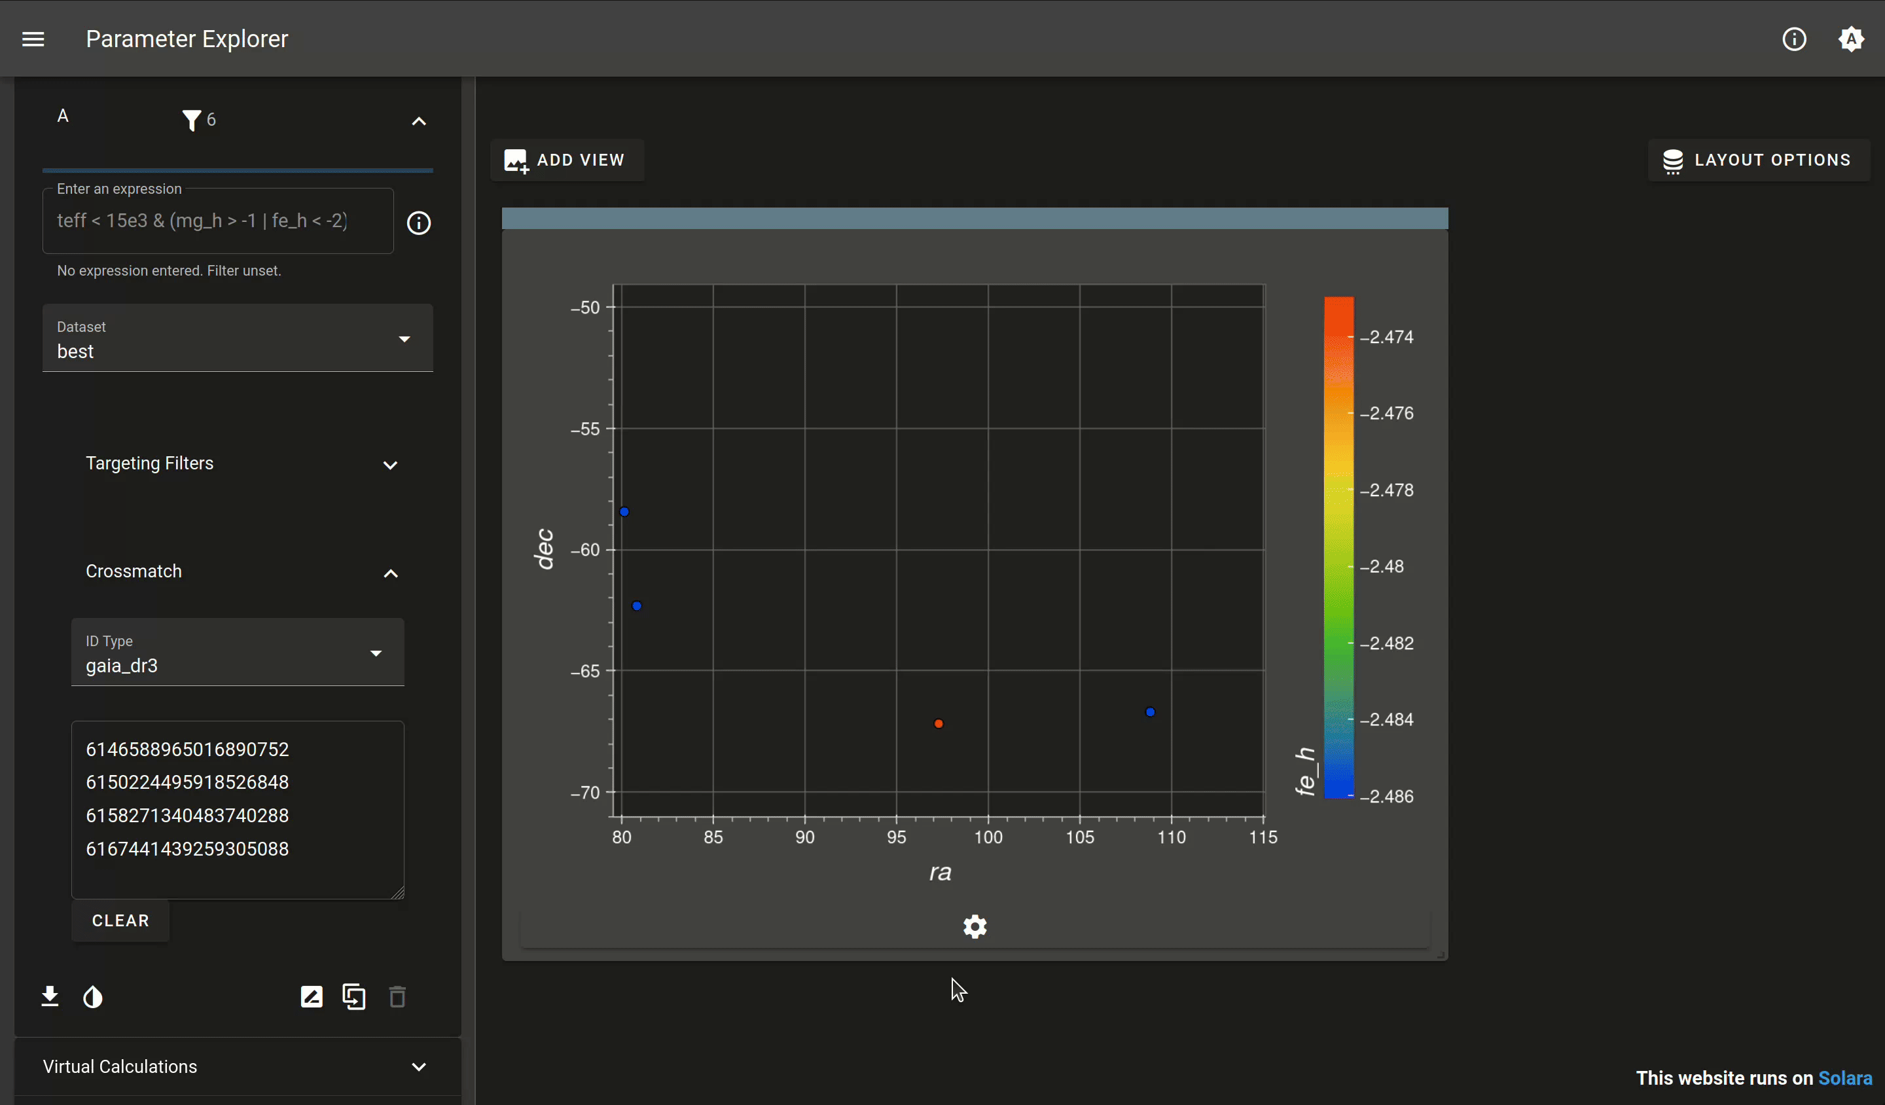Click the ADD VIEW button

point(566,160)
